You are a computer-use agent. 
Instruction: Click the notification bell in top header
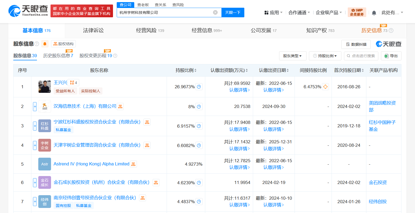coord(374,13)
